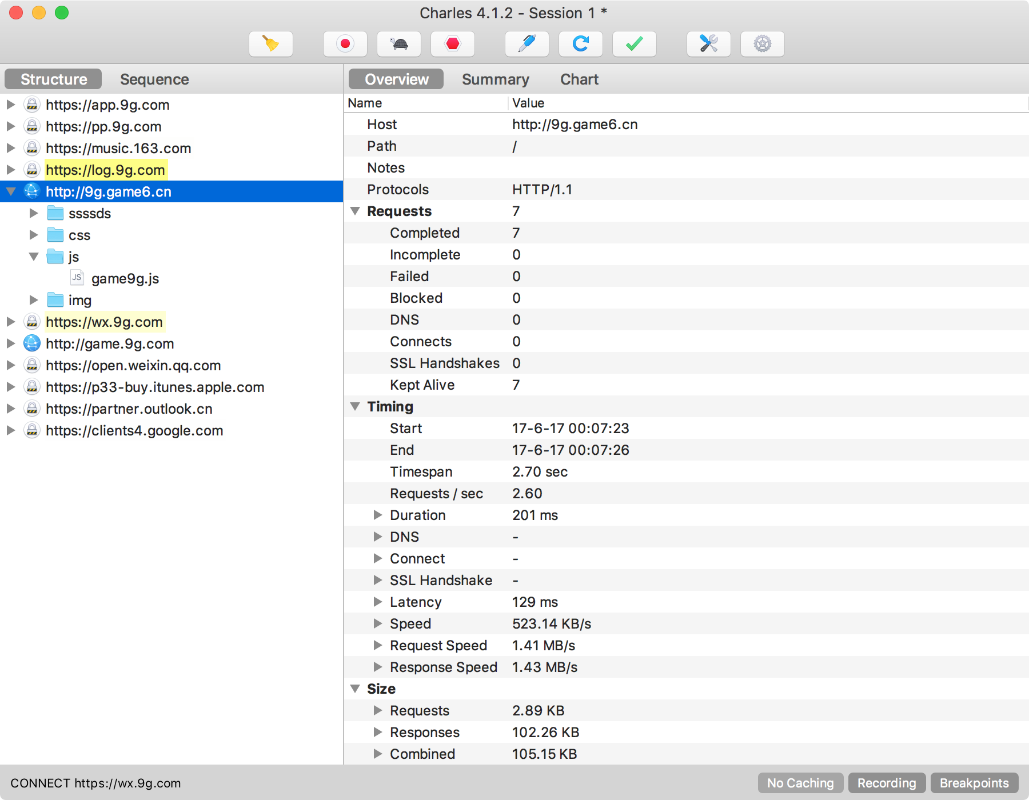This screenshot has width=1029, height=800.
Task: Click the pen compose request icon
Action: 527,44
